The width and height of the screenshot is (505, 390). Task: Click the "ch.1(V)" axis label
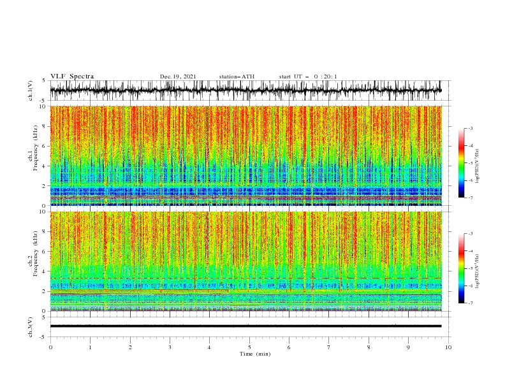click(31, 90)
